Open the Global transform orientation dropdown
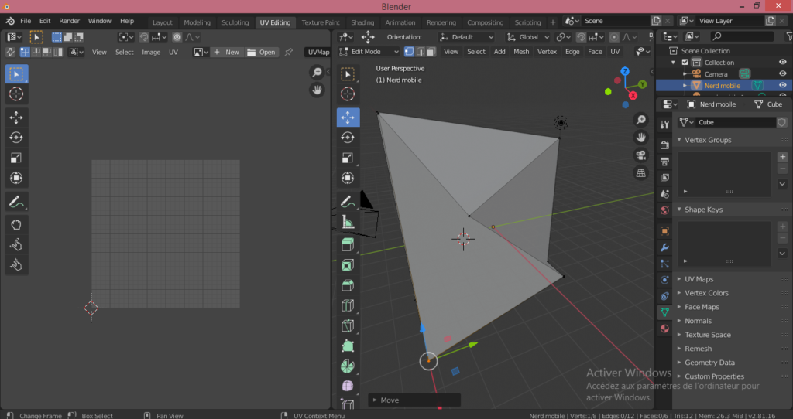The width and height of the screenshot is (793, 419). click(x=527, y=37)
